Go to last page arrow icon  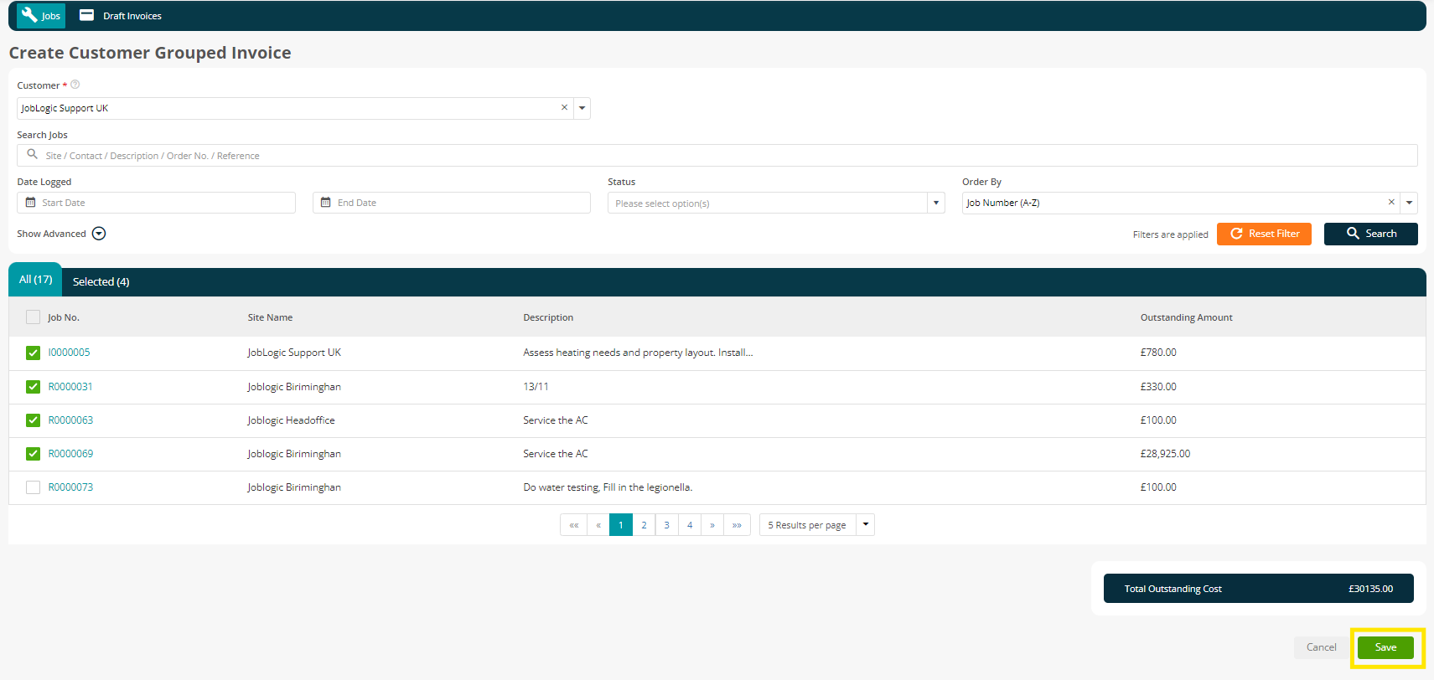click(737, 525)
